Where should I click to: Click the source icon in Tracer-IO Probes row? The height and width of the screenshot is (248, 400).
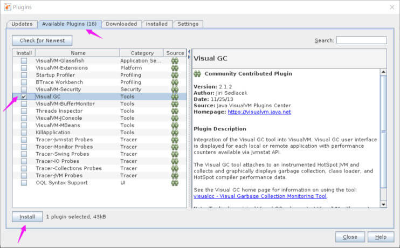point(175,161)
